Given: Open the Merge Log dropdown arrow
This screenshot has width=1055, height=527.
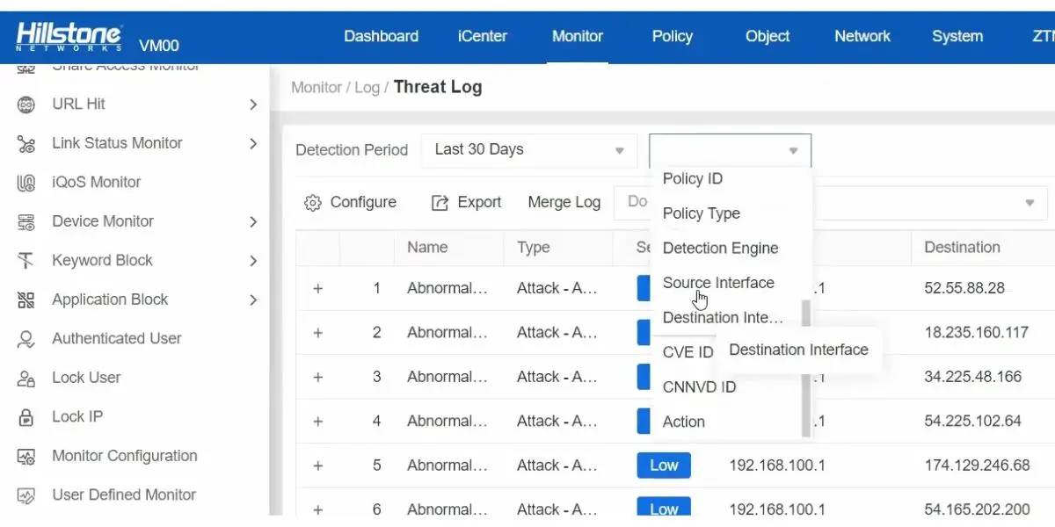Looking at the screenshot, I should click(1030, 203).
